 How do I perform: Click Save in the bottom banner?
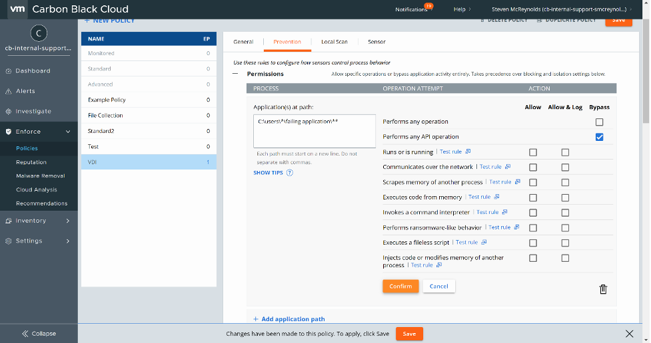[409, 334]
